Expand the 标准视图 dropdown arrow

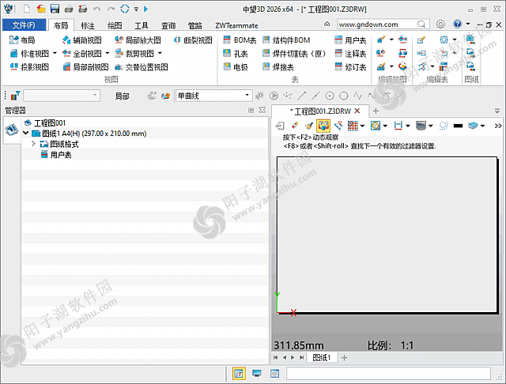click(55, 53)
